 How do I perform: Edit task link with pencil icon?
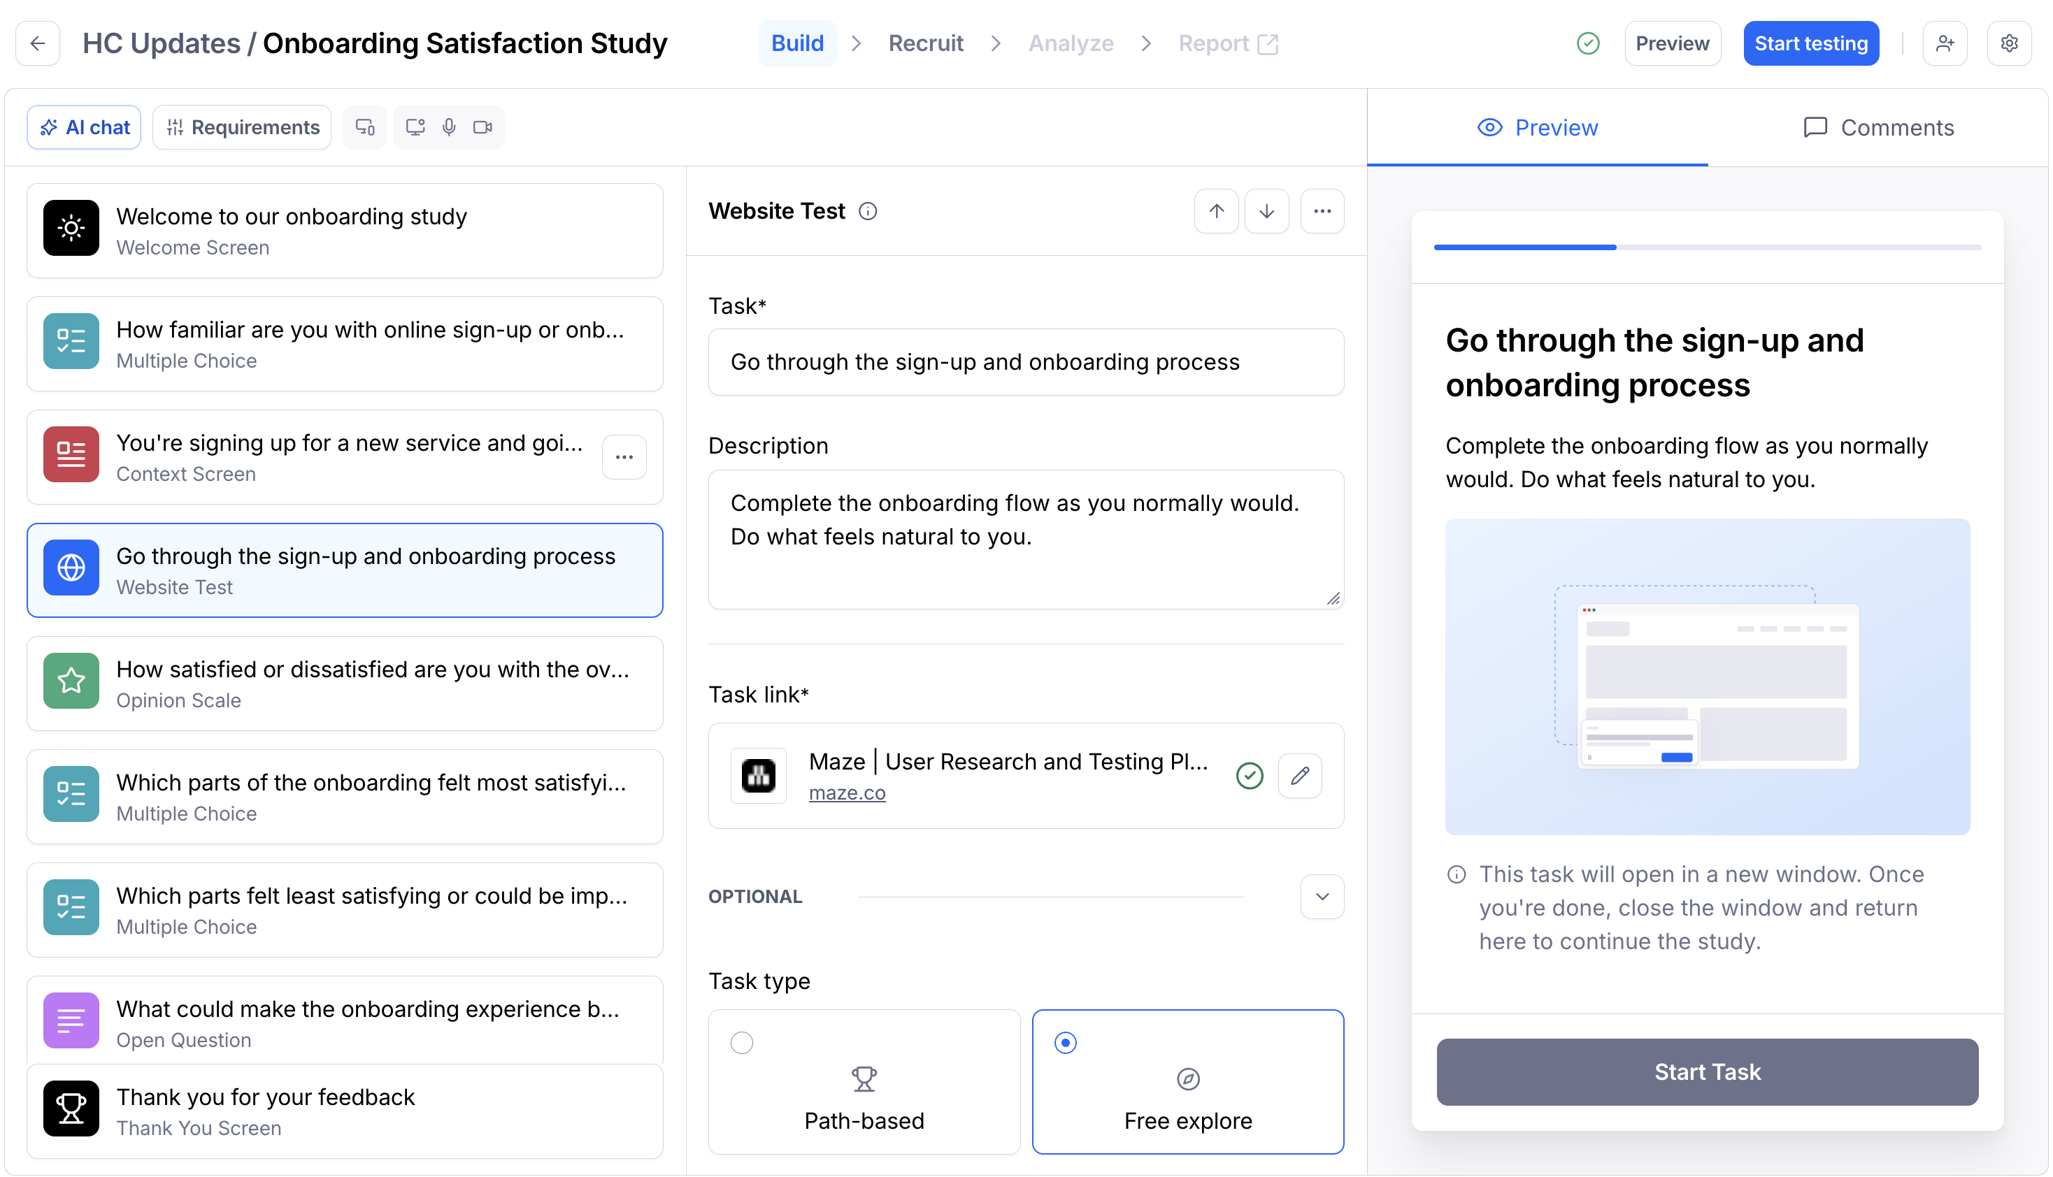tap(1299, 776)
